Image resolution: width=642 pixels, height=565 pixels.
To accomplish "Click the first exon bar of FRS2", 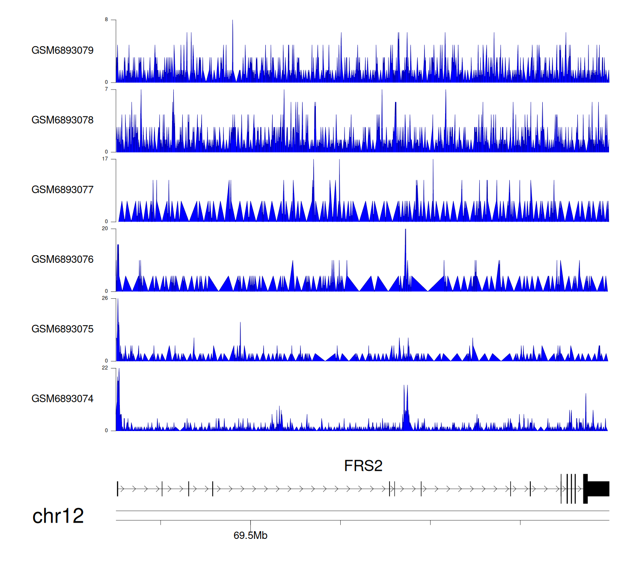I will tap(118, 489).
